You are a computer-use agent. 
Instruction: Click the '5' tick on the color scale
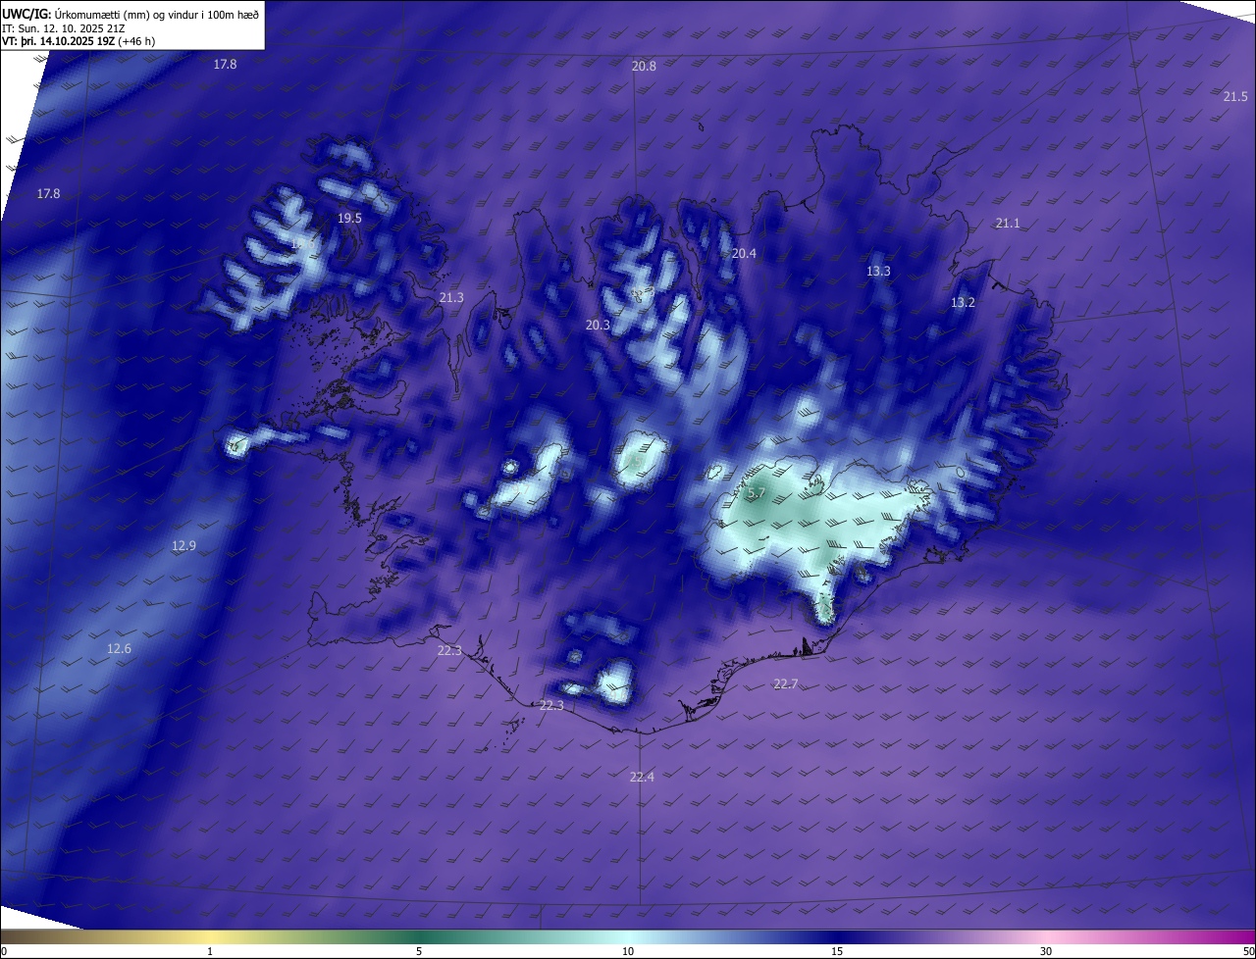pos(419,951)
